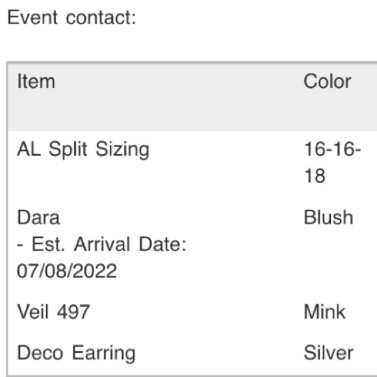This screenshot has width=377, height=377.
Task: Click the word Arrival under Dara
Action: 102,244
